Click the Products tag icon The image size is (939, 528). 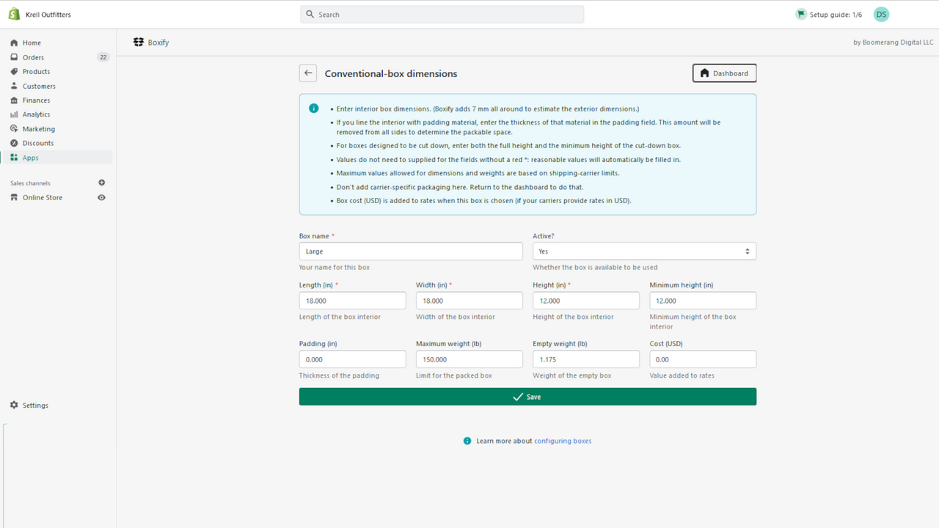14,71
